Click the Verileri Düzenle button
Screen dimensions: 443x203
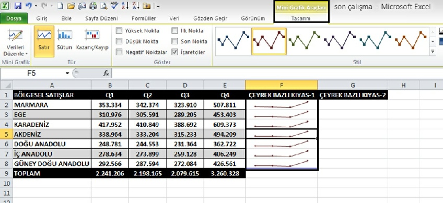point(16,43)
